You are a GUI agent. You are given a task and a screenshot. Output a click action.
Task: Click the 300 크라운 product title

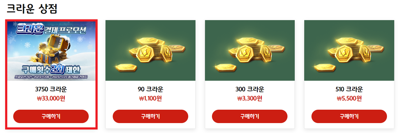tap(250, 89)
